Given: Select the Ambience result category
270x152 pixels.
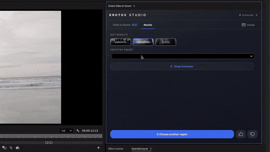Looking at the screenshot, I should [x=120, y=42].
